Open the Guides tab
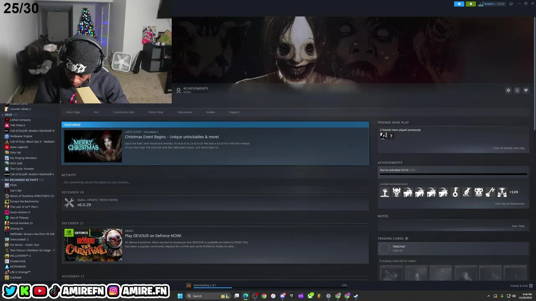 pyautogui.click(x=211, y=112)
